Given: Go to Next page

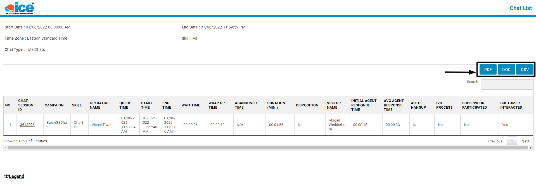Looking at the screenshot, I should pyautogui.click(x=525, y=141).
